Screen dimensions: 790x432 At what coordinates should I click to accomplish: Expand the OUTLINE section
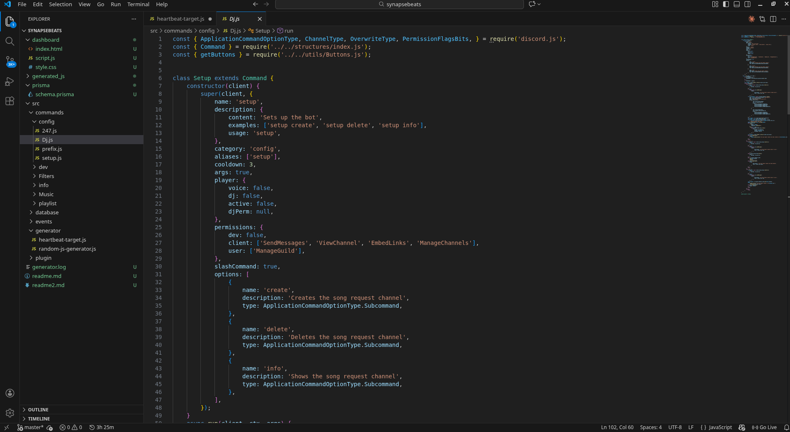coord(38,410)
